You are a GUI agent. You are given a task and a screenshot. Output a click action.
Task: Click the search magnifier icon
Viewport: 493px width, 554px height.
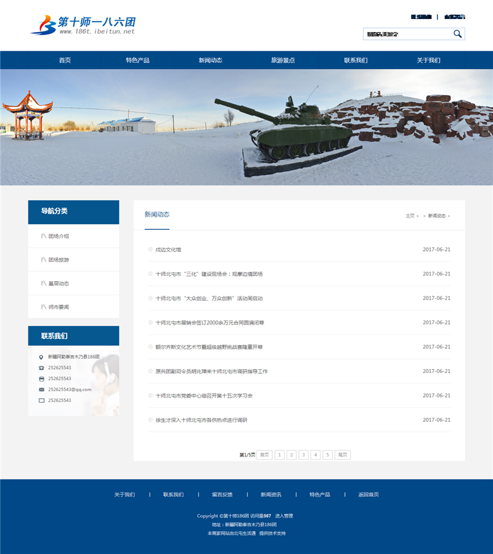pos(457,34)
